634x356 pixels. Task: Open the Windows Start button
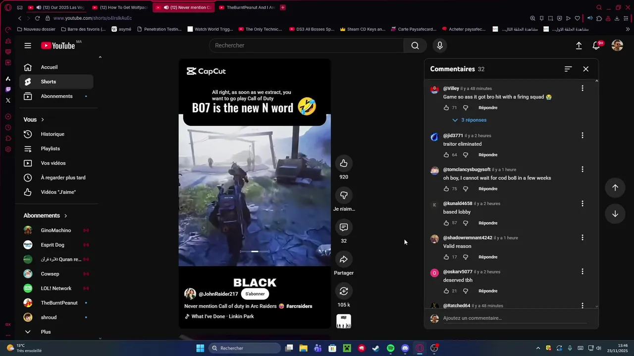pyautogui.click(x=200, y=348)
